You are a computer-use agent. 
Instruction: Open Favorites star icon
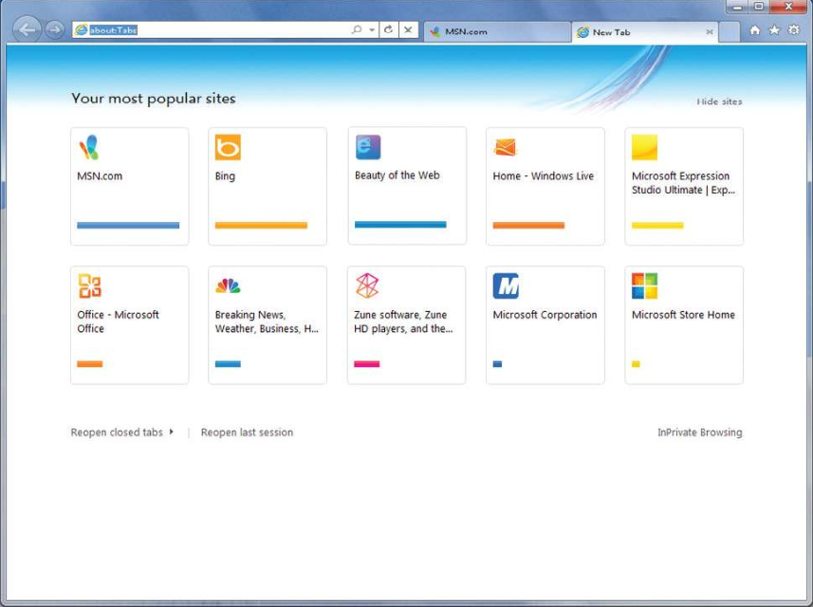(x=774, y=30)
